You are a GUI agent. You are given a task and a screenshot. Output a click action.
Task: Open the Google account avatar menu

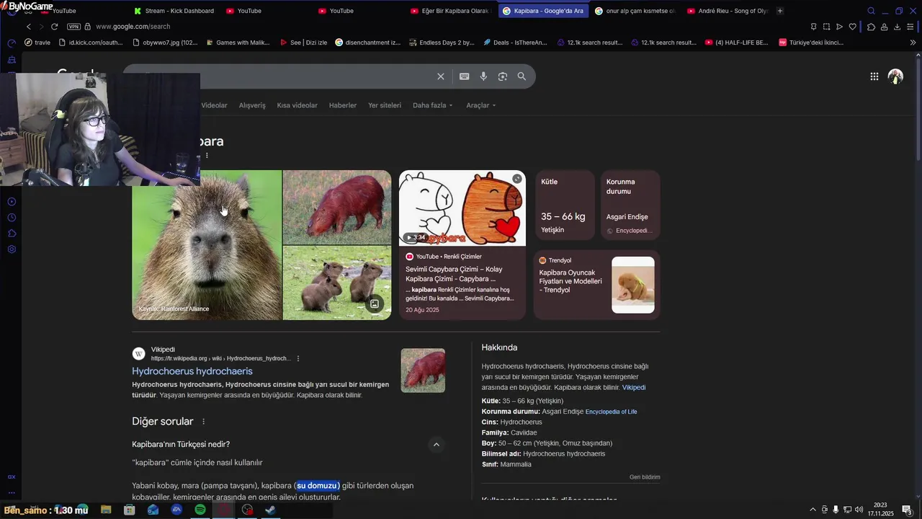[x=895, y=76]
